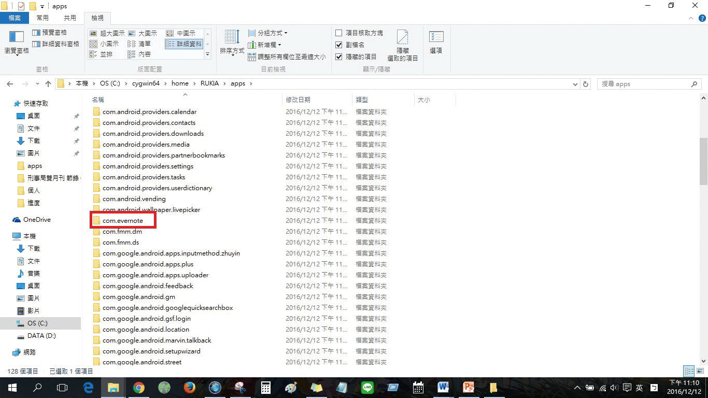Switch to the 檢視 ribbon tab
Image resolution: width=708 pixels, height=398 pixels.
click(x=97, y=18)
